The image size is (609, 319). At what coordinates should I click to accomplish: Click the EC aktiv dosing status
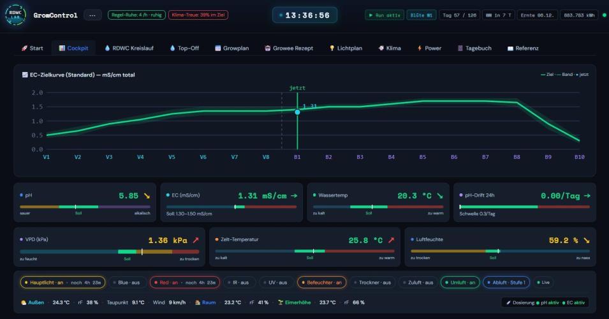574,302
